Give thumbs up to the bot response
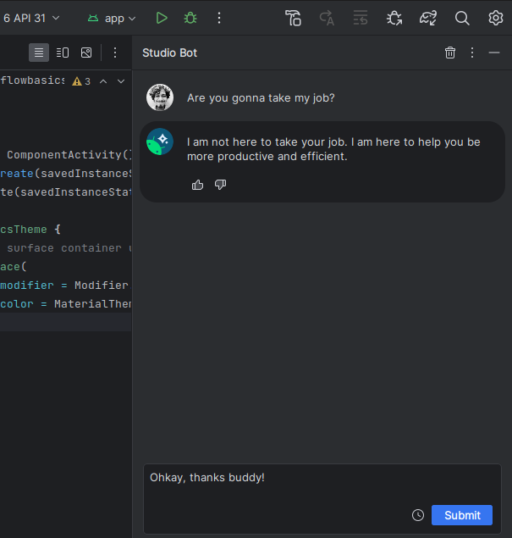This screenshot has width=512, height=538. (197, 185)
